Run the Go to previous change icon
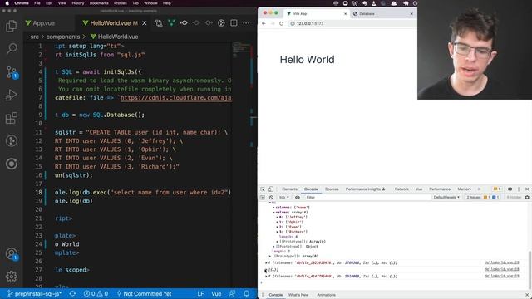Viewport: 532px width, 299px height. (184, 23)
